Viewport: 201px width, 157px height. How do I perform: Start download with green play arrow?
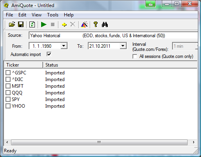tap(44, 24)
